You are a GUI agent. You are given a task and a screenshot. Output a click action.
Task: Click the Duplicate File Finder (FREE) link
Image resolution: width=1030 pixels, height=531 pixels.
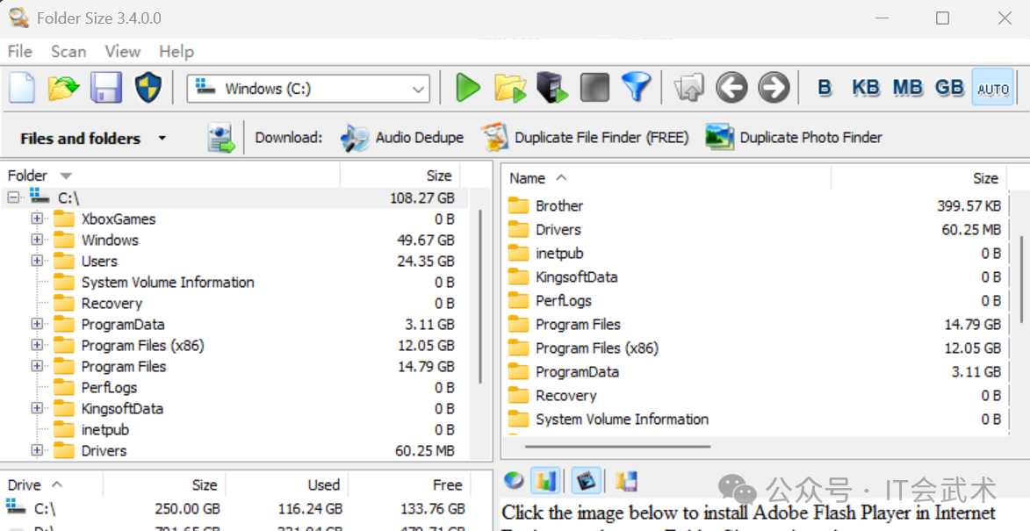click(x=601, y=138)
